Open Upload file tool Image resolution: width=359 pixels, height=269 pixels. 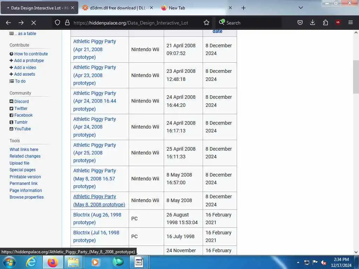tap(20, 163)
